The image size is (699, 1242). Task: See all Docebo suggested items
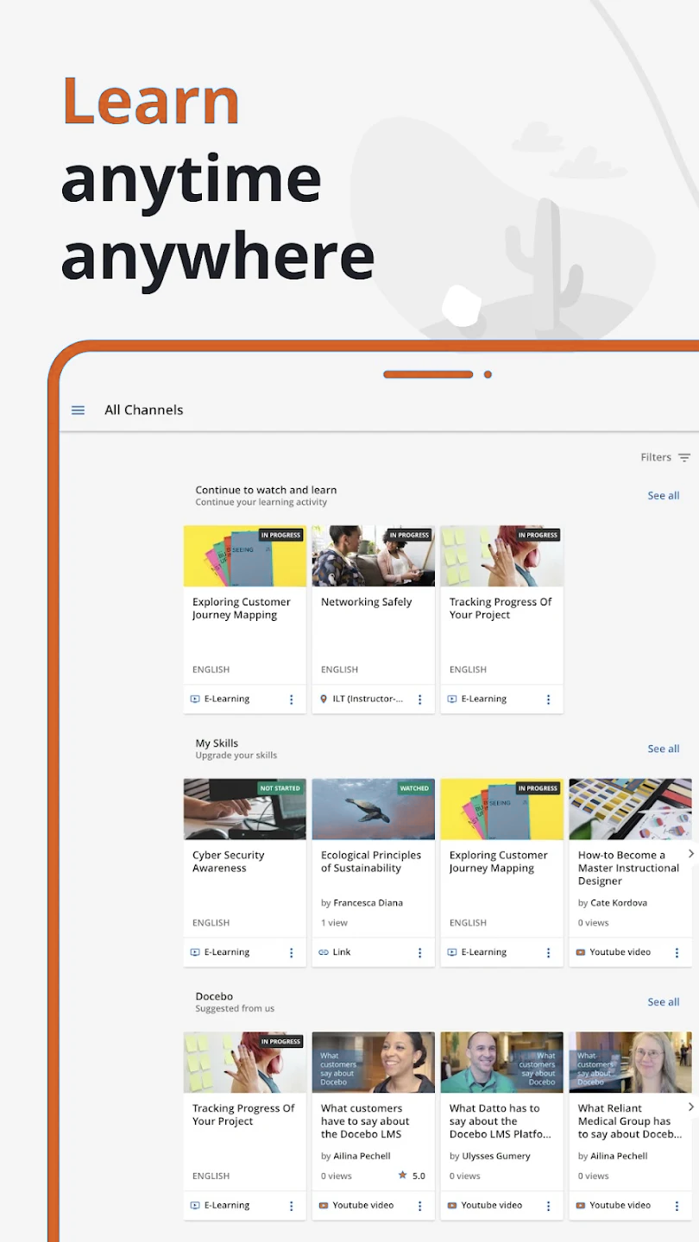click(664, 1002)
